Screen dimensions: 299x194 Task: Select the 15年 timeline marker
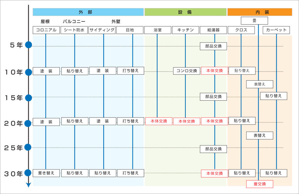29,98
